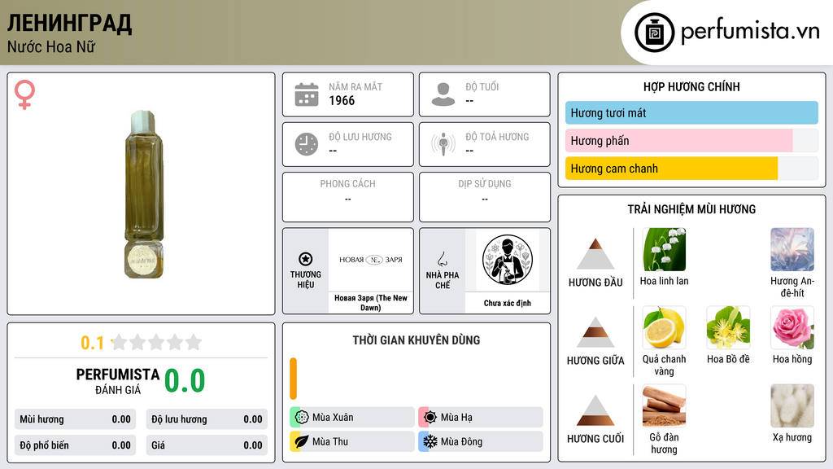Click the Xạ hương musk image
This screenshot has height=469, width=833.
tap(792, 405)
